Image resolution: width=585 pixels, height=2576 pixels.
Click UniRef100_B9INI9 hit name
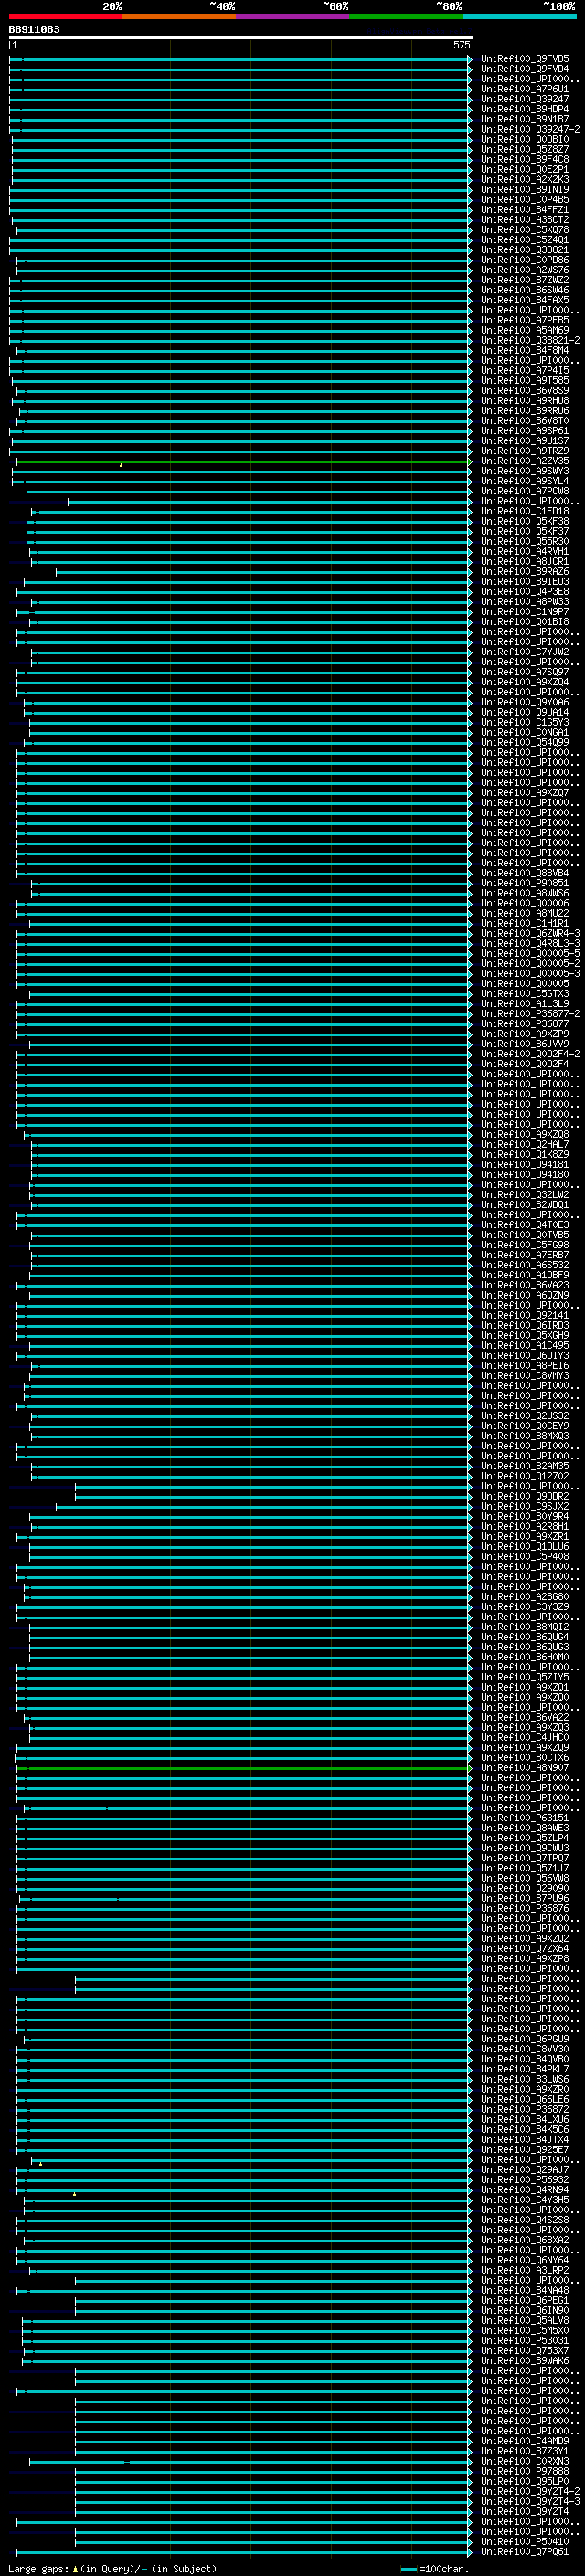pyautogui.click(x=525, y=190)
